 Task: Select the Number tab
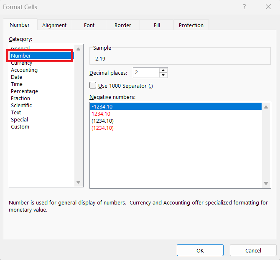[20, 25]
